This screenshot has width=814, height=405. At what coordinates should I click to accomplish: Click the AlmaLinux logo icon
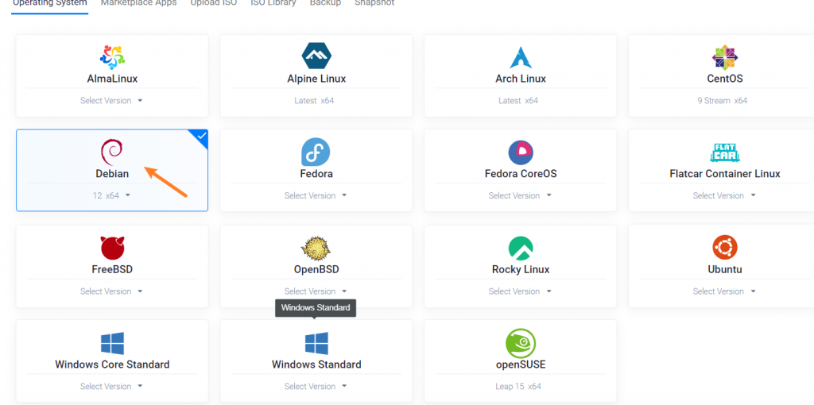[x=112, y=56]
